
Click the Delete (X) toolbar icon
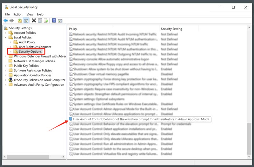pos(34,20)
